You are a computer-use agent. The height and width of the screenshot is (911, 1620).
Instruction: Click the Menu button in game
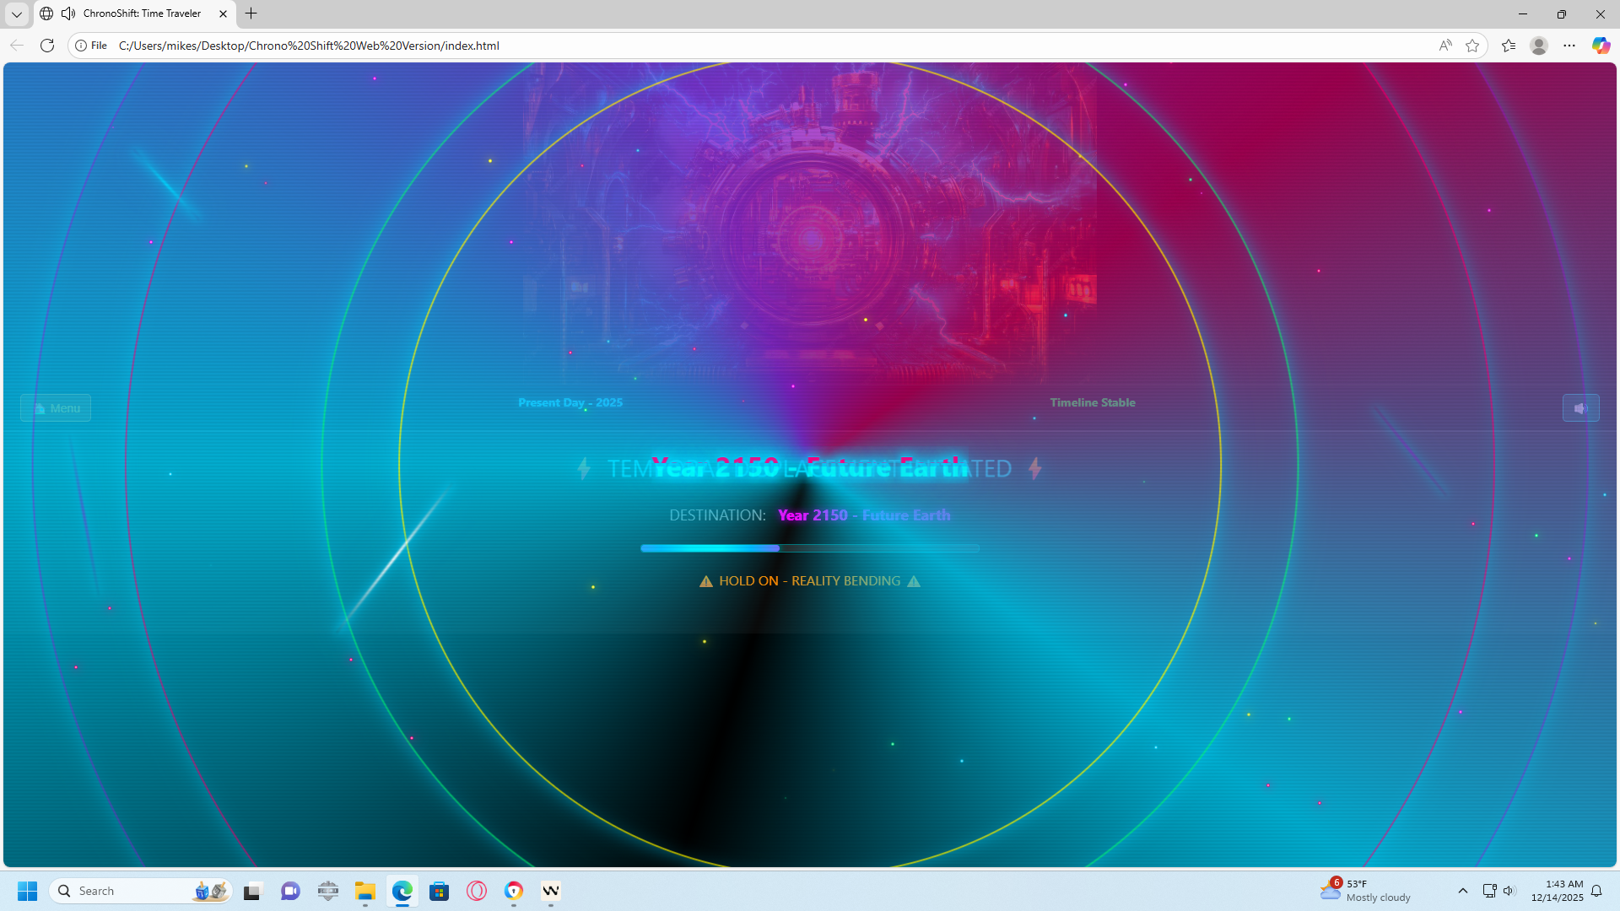[x=56, y=408]
